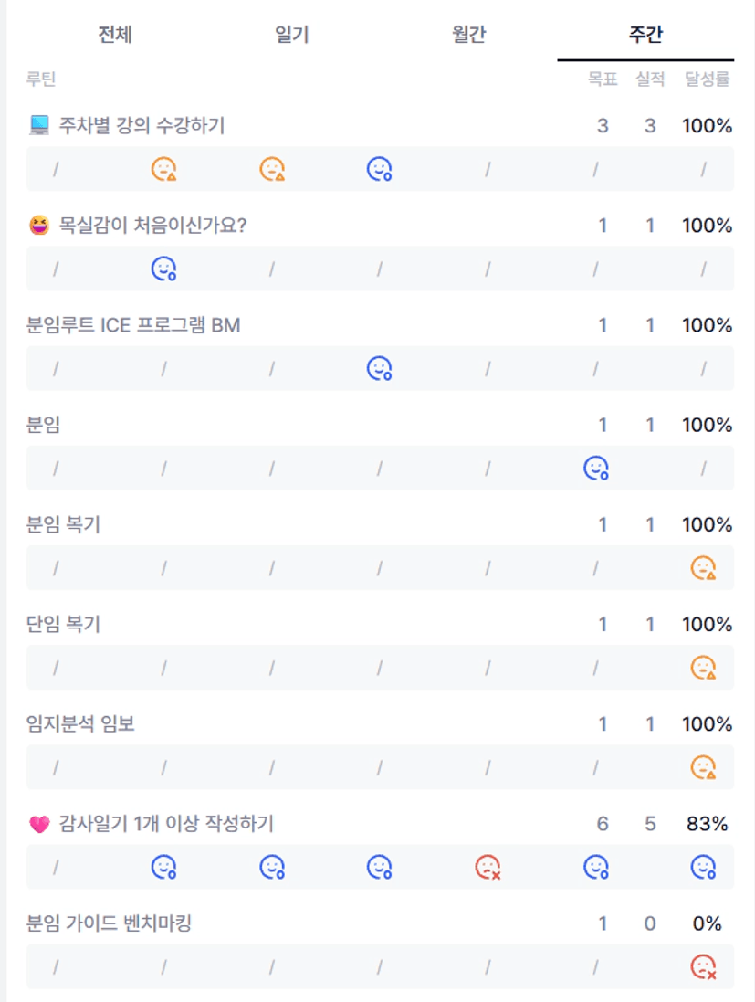Select the orange face in 임지분석 임보 row
This screenshot has width=755, height=1002.
(703, 767)
